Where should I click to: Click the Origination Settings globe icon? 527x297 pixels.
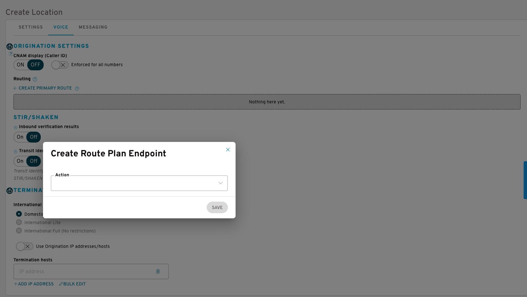click(x=10, y=47)
